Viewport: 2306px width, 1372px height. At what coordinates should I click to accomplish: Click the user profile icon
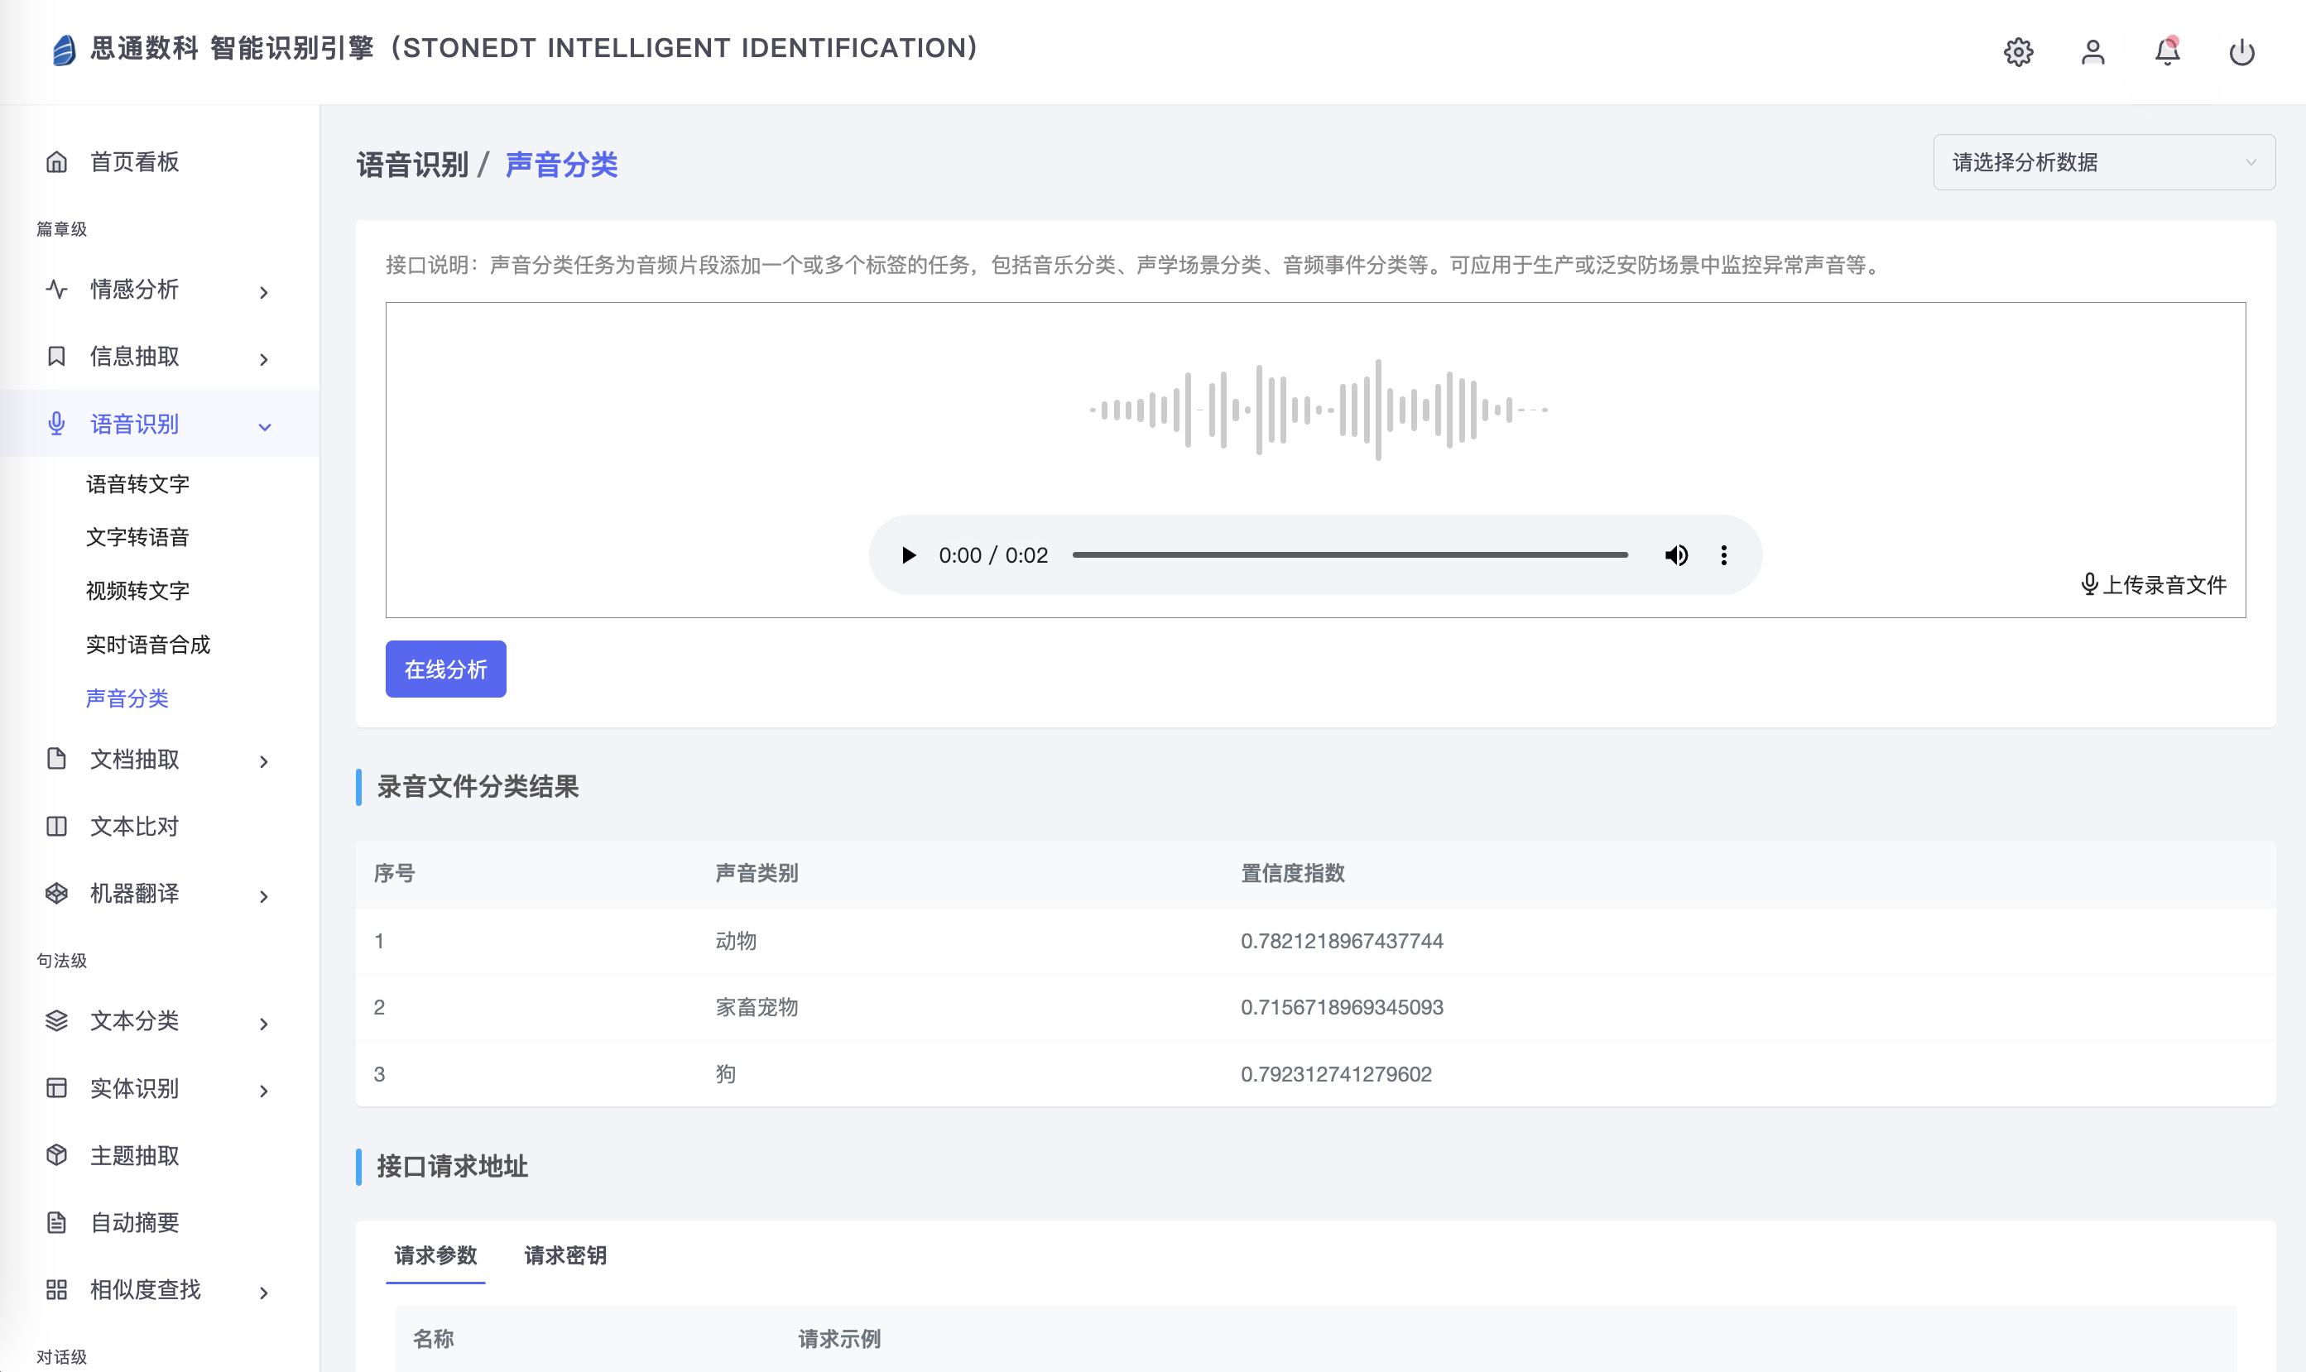2092,52
